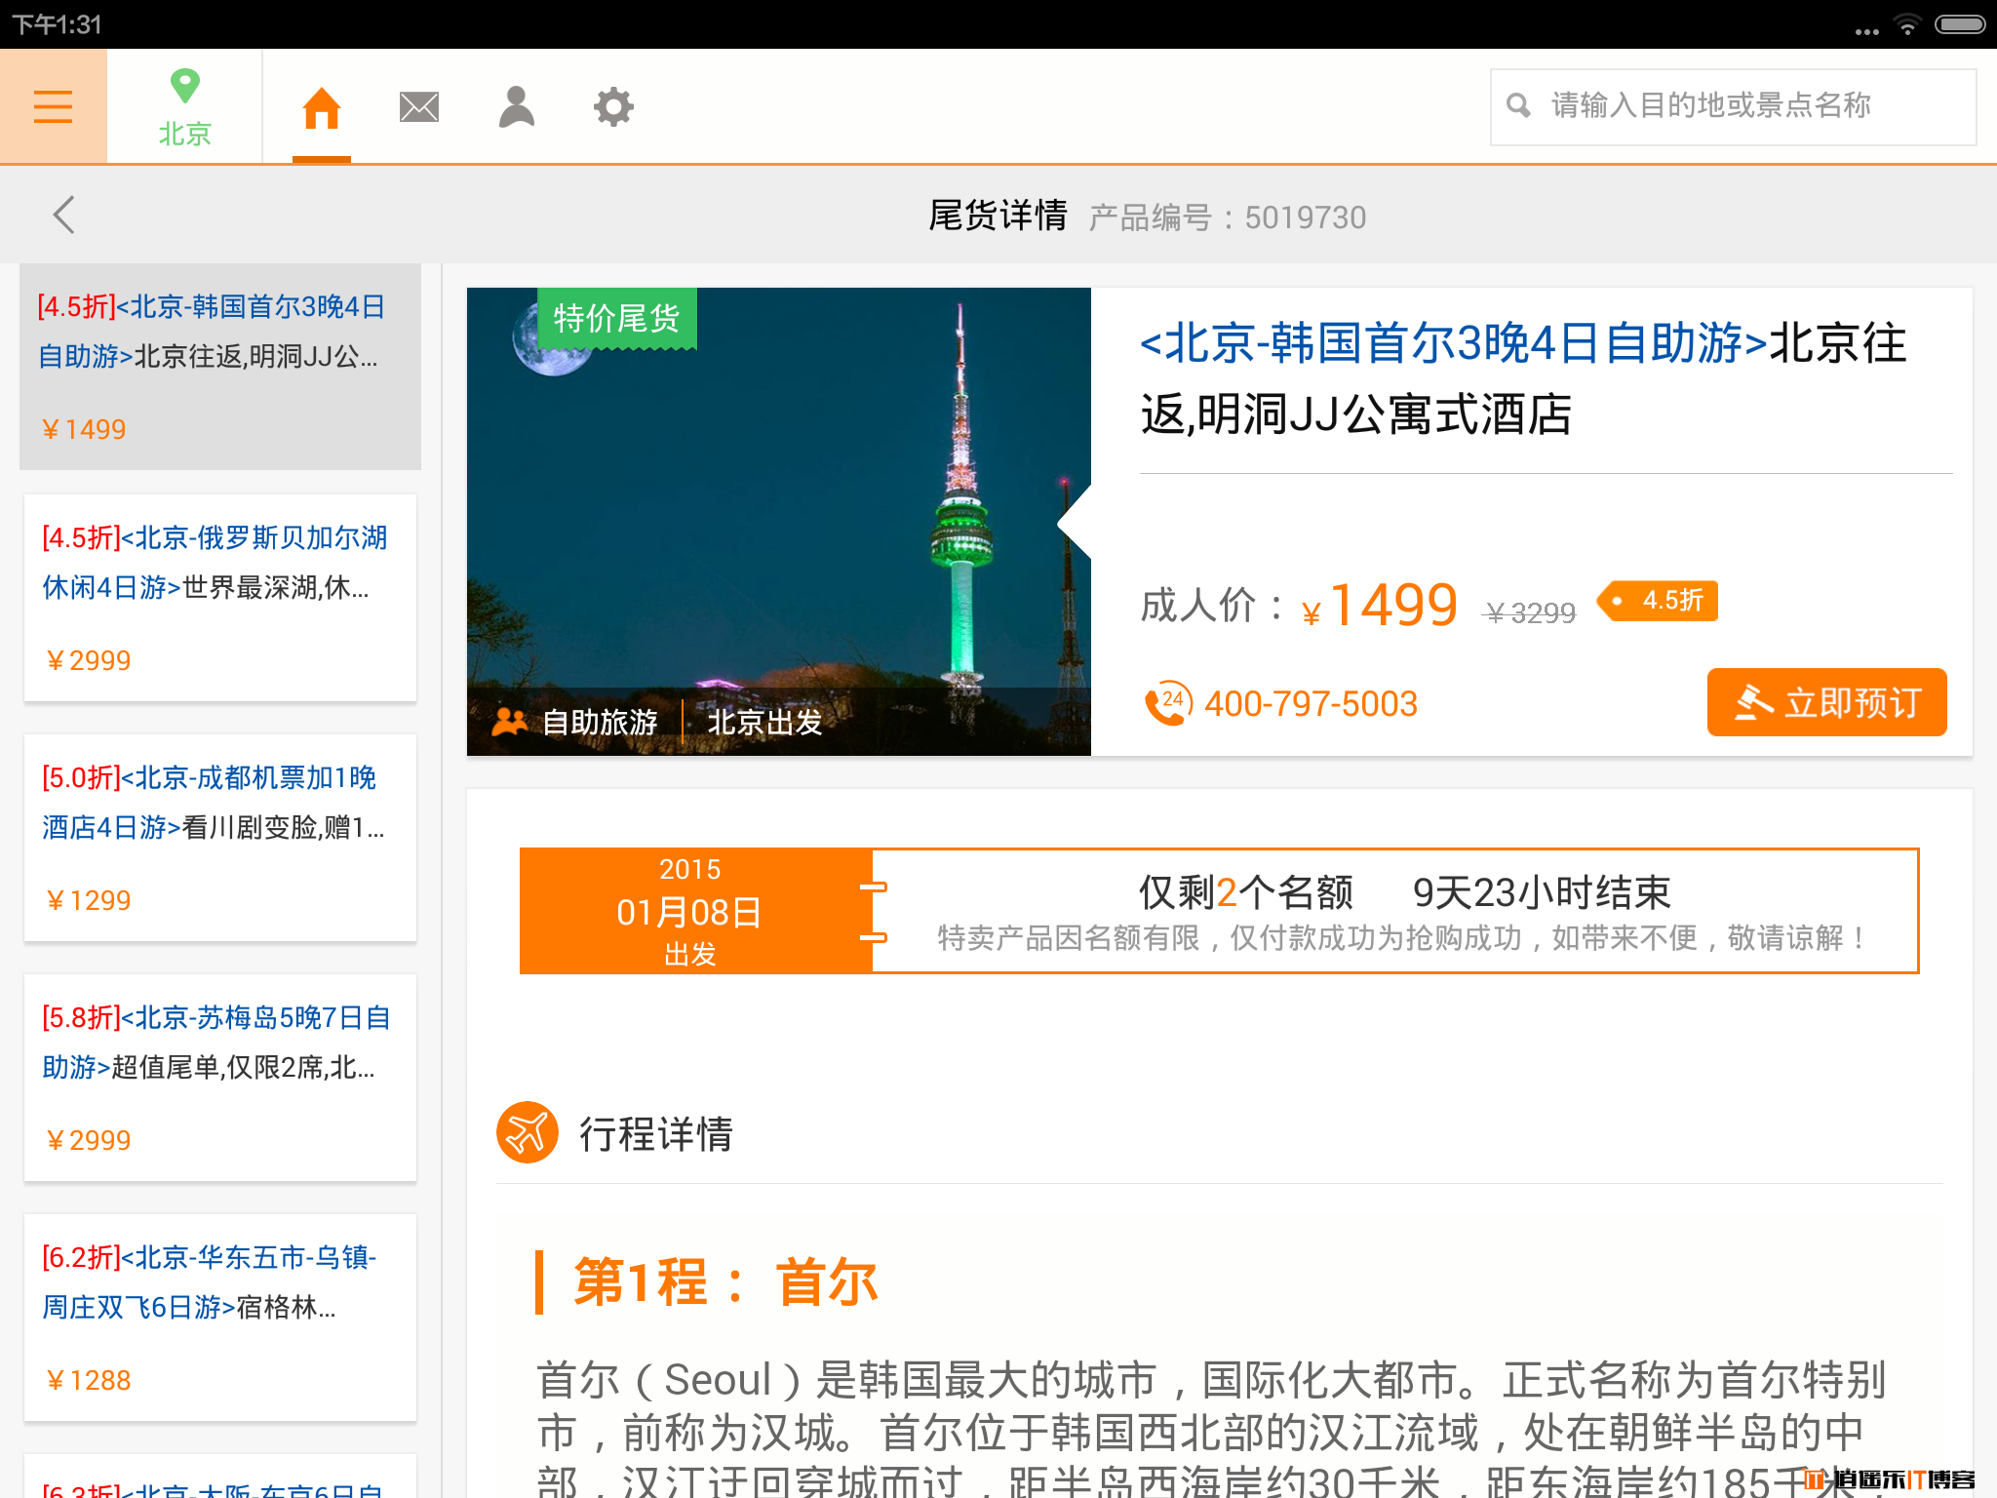Tap the 产品编号 5019730 text
The width and height of the screenshot is (1997, 1498).
click(x=1227, y=217)
